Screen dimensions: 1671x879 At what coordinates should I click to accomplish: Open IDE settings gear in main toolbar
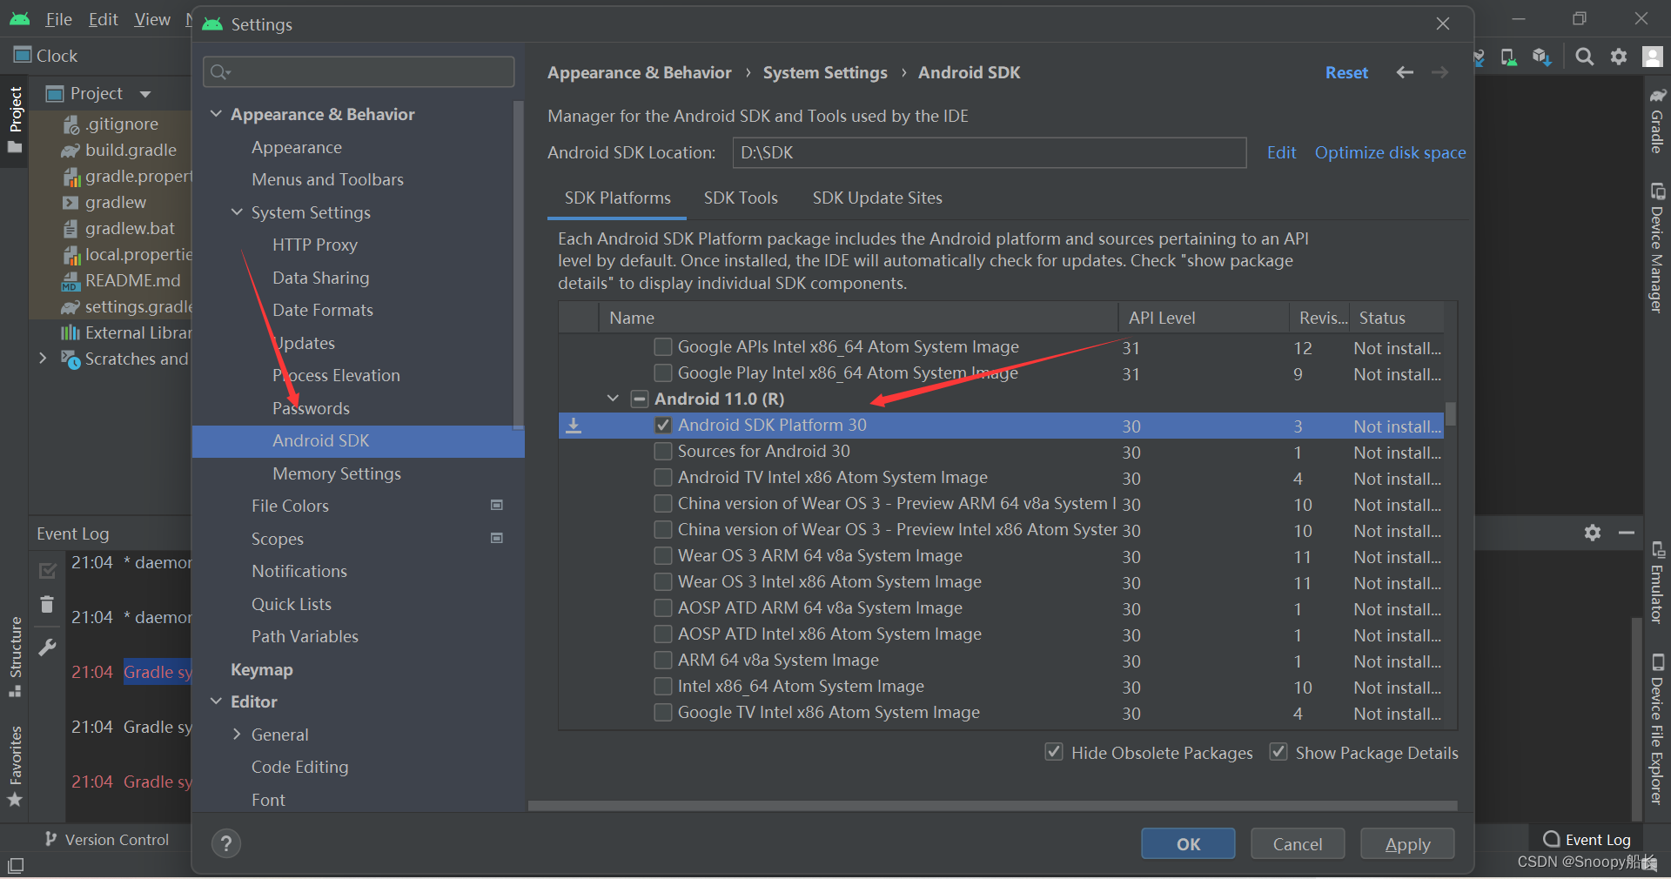(x=1619, y=57)
